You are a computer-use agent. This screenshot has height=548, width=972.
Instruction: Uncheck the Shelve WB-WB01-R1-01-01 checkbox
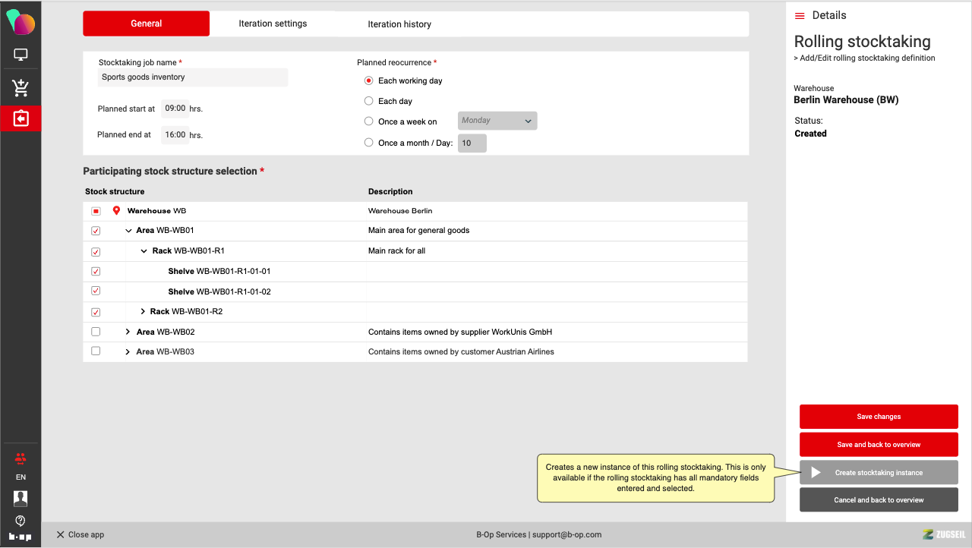(x=96, y=272)
